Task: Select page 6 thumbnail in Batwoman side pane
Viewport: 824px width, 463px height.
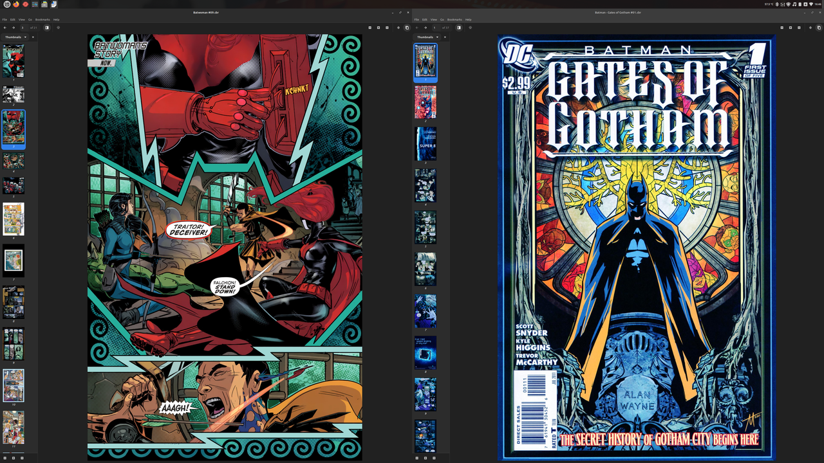Action: click(14, 219)
